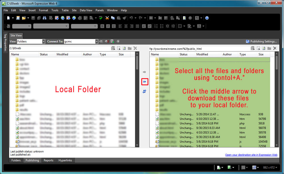Expand the New document dropdown arrow
The height and width of the screenshot is (174, 284).
tap(13, 18)
